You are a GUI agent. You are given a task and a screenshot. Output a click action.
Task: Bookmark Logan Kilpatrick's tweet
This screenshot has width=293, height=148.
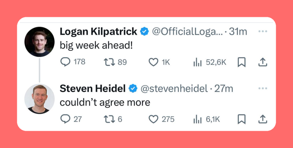coord(241,62)
